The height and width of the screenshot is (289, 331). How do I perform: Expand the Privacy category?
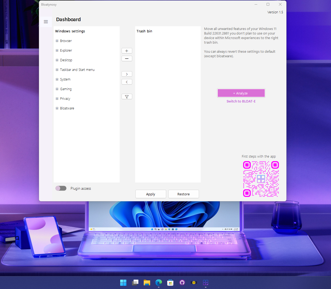[x=57, y=99]
